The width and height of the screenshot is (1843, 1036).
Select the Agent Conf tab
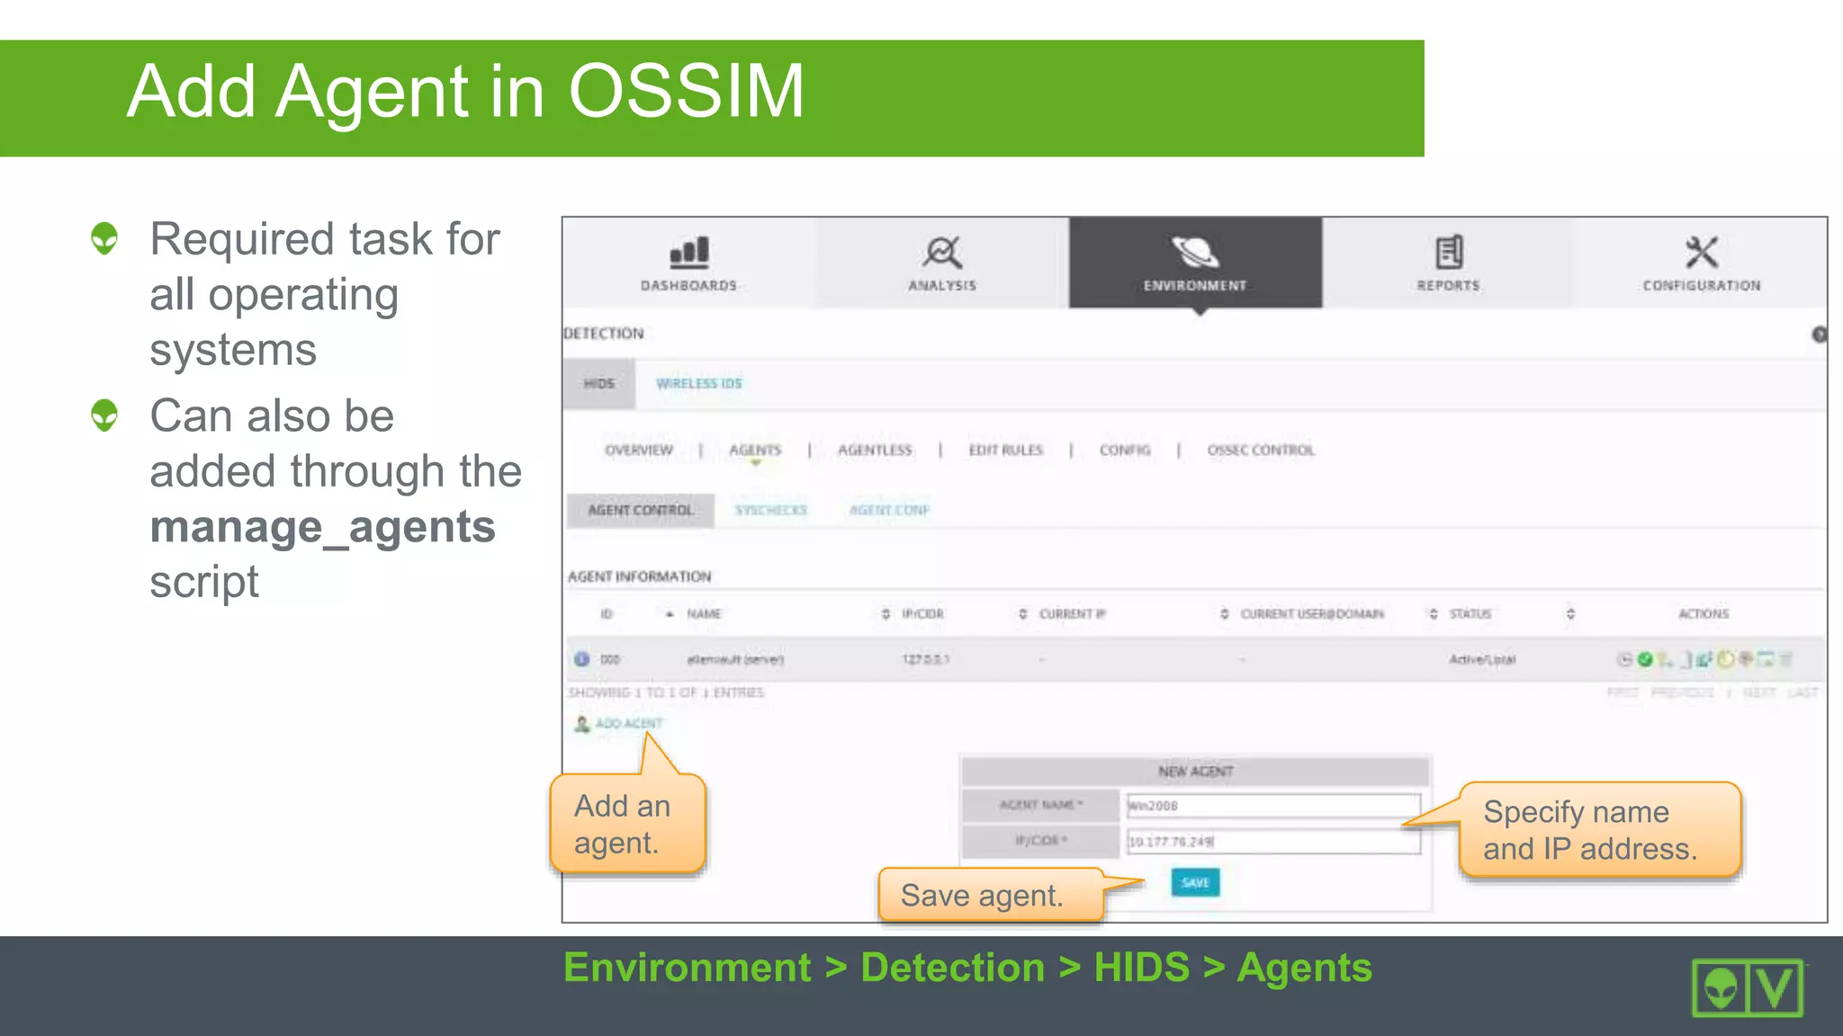[889, 510]
